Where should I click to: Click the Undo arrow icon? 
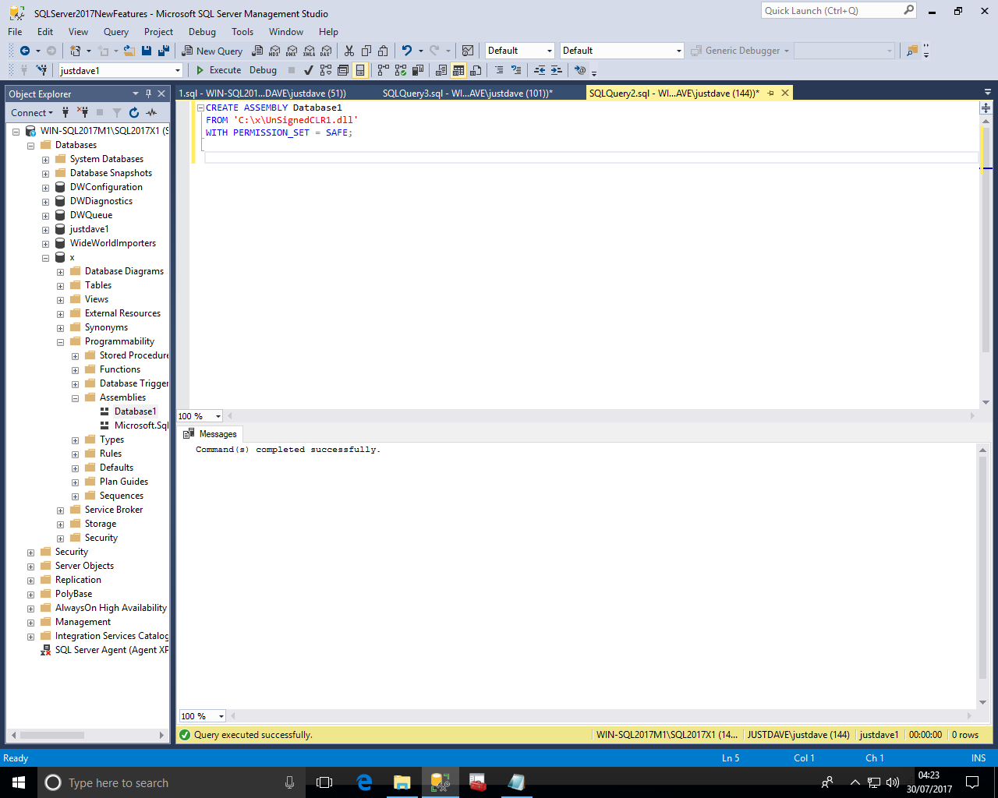point(406,51)
